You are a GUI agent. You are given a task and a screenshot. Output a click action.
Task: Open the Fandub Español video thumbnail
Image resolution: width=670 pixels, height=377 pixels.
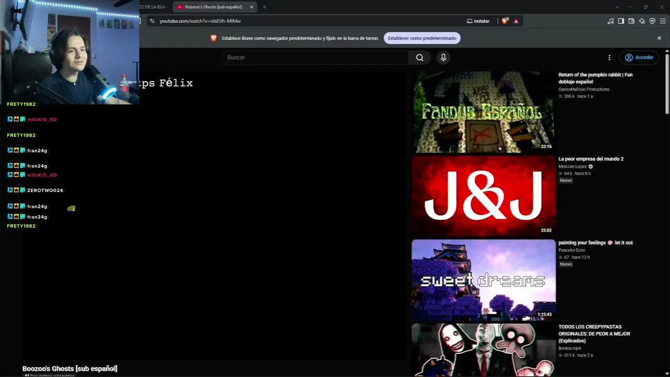[484, 112]
